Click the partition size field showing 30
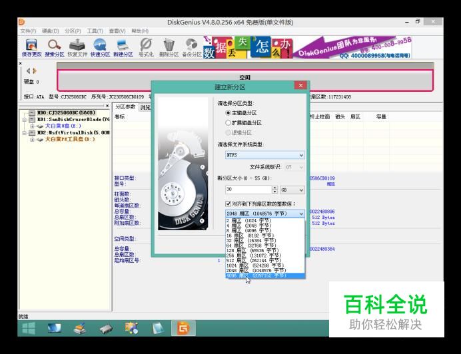461x354 pixels. [248, 190]
